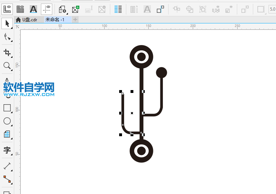Viewport: 276px width, 194px height.
Task: Select the Shape edit tool
Action: (x=7, y=37)
